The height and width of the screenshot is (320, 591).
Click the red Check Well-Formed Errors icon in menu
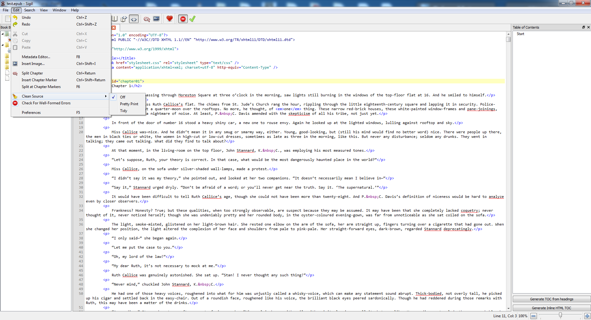(15, 103)
